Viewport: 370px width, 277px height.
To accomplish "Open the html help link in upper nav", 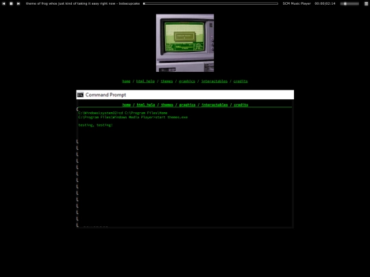I will 145,81.
